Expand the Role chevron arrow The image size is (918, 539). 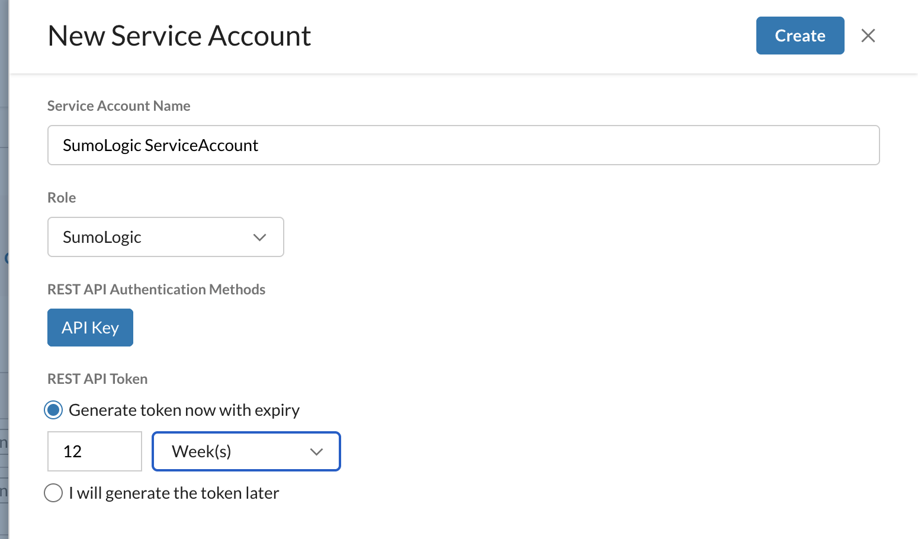point(259,238)
